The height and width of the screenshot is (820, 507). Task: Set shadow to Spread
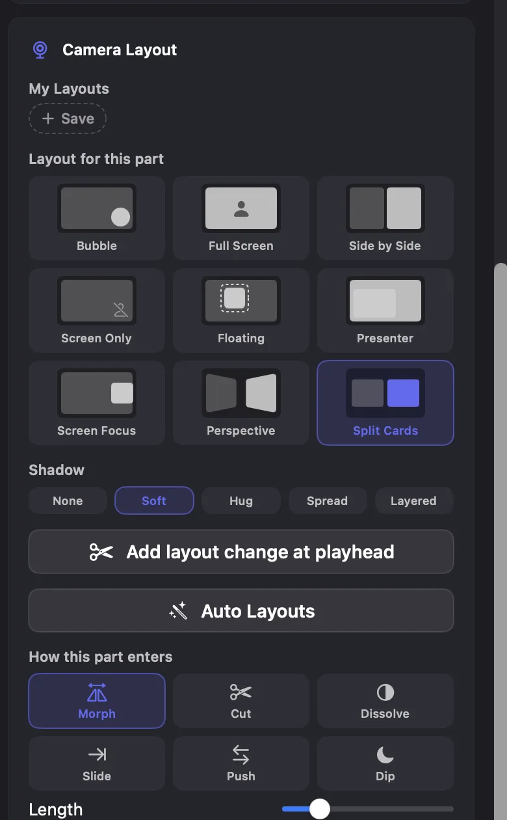[x=328, y=500]
